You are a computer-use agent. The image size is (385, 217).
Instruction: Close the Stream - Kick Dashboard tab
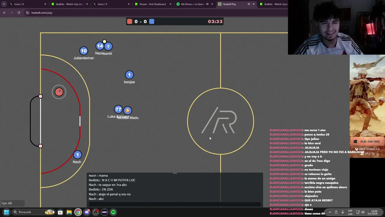(170, 4)
